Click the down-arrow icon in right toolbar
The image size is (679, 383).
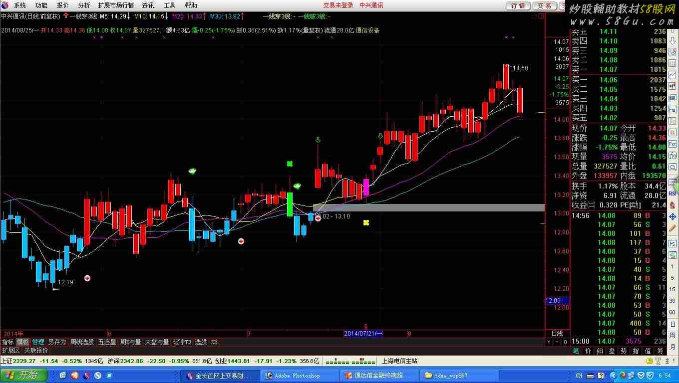point(673,42)
